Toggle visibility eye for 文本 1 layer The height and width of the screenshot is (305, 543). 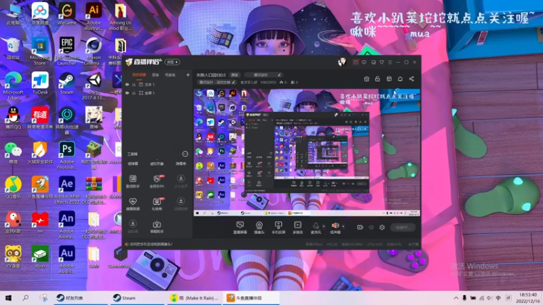click(127, 84)
